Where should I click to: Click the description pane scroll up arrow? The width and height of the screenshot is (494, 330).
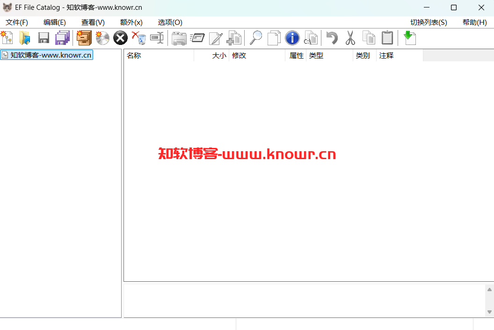click(x=489, y=289)
